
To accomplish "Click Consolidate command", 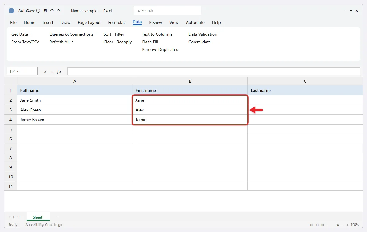I will coord(200,42).
